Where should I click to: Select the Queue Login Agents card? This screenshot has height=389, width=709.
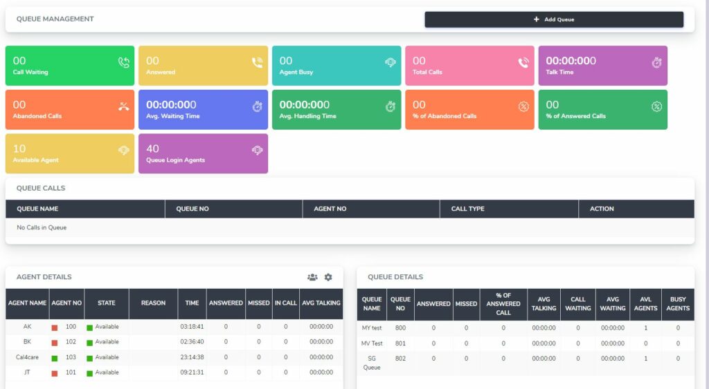click(x=203, y=153)
